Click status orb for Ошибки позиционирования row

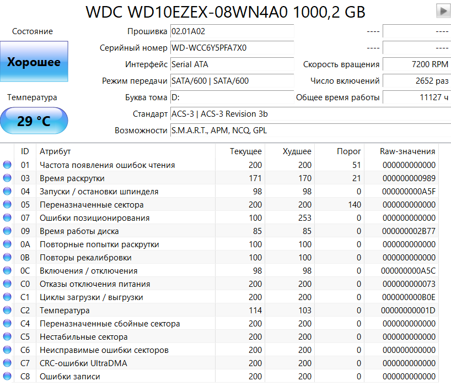point(7,217)
